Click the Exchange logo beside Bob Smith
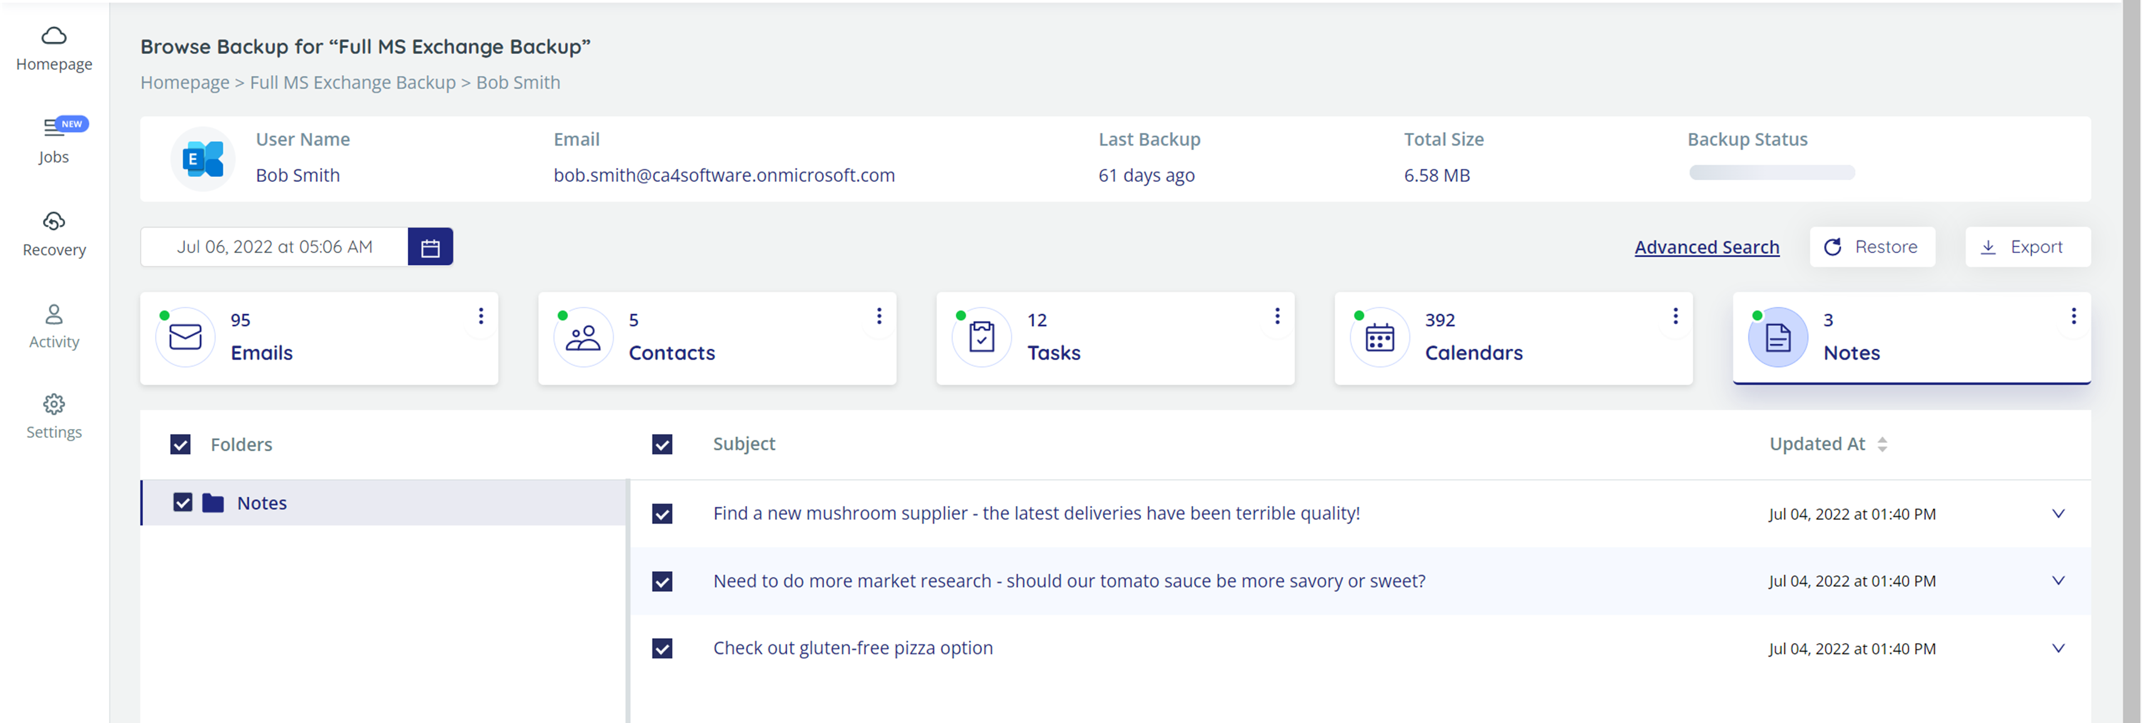Screen dimensions: 2142x723 click(203, 158)
